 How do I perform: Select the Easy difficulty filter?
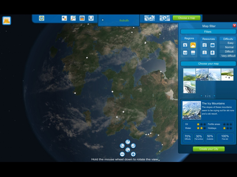pos(230,43)
